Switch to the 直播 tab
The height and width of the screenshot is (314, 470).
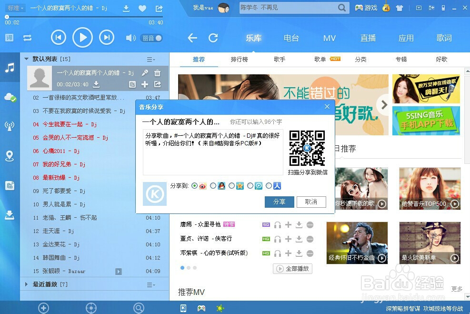coord(368,38)
